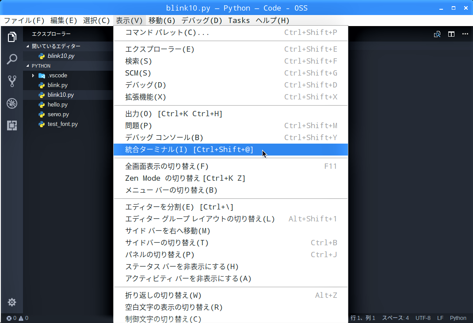Open blink.py in the file tree

[68, 85]
